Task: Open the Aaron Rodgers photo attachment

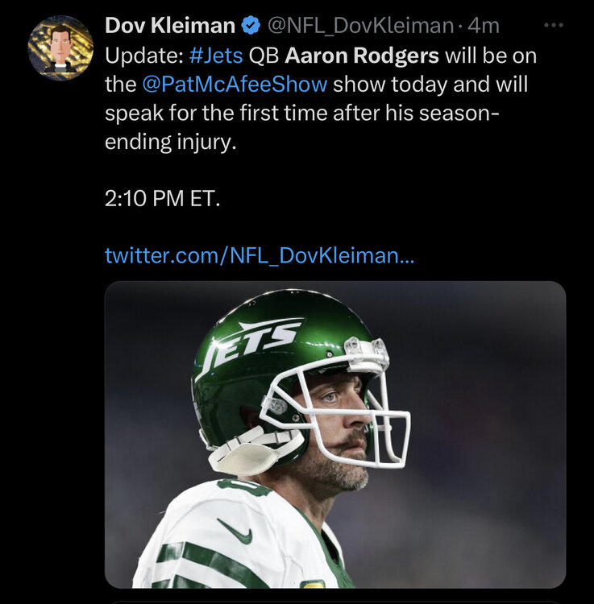Action: (334, 435)
